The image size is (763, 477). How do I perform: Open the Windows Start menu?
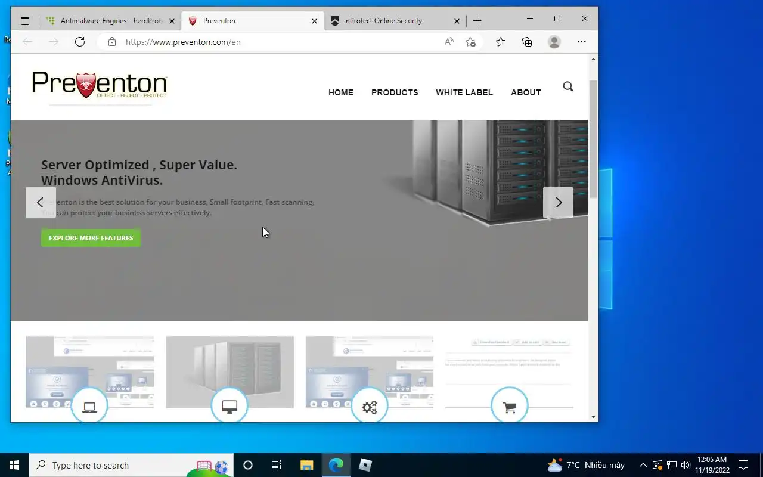pos(14,465)
